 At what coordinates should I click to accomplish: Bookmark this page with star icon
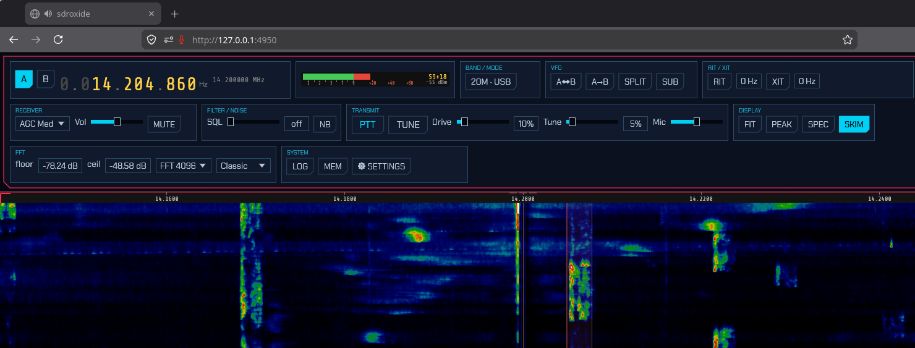click(x=848, y=40)
